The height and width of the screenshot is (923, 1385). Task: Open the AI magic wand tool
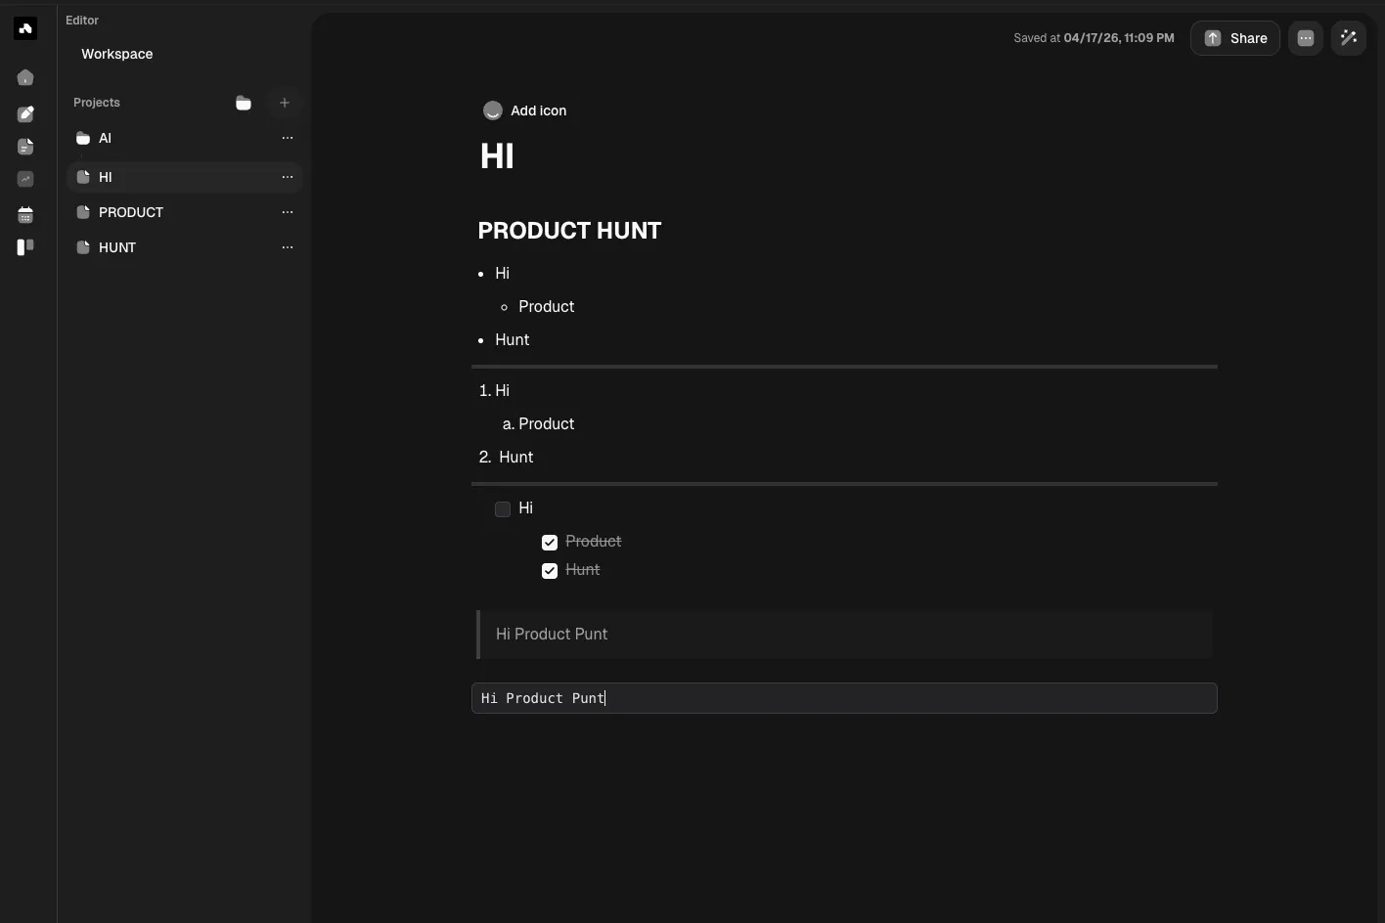pyautogui.click(x=1349, y=38)
